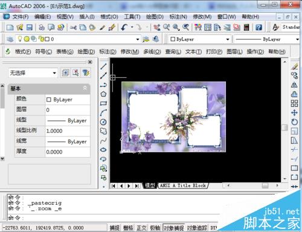Screen dimensions: 302x232
Task: Expand the layer dropdown list
Action: 138,39
